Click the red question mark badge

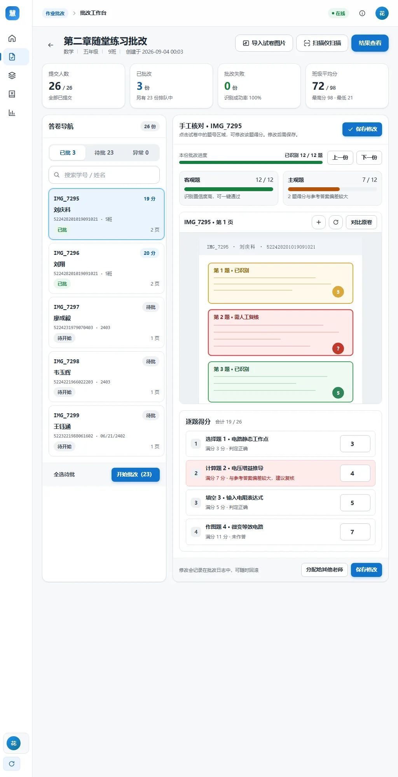pyautogui.click(x=338, y=348)
